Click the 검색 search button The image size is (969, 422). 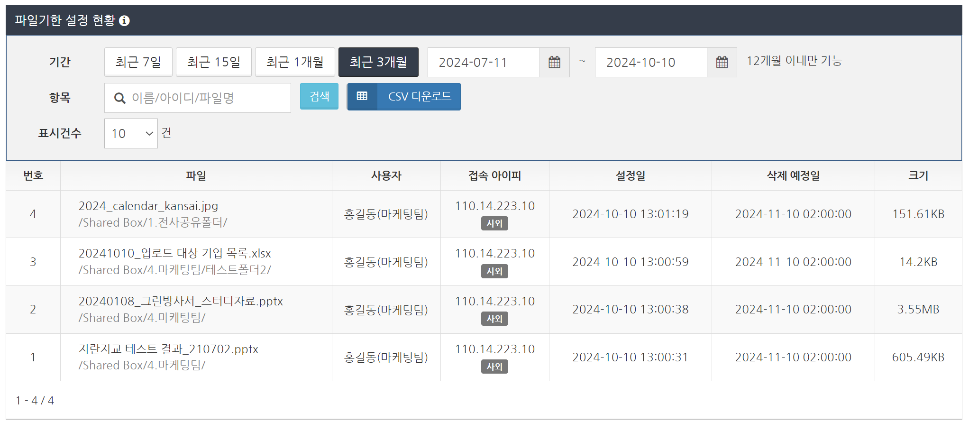click(x=319, y=97)
